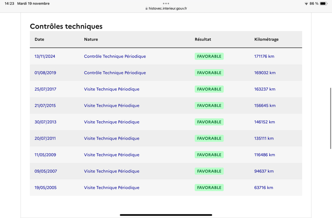Viewport: 332px width, 218px height.
Task: Tap the 14:23 clock in status bar
Action: pyautogui.click(x=9, y=4)
